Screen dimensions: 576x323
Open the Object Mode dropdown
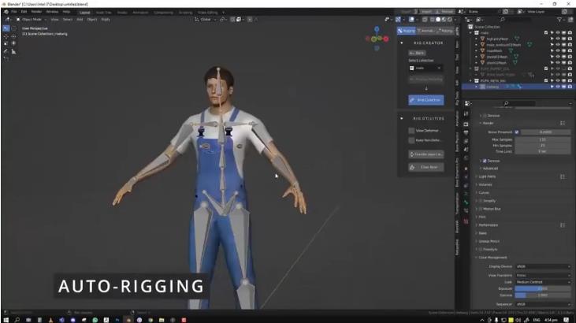tap(32, 20)
